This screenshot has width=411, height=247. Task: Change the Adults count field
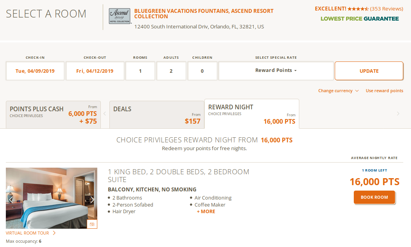coord(171,71)
